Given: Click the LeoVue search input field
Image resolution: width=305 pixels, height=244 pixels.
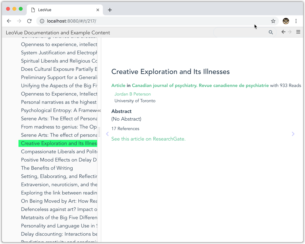Looking at the screenshot, I should [241, 32].
